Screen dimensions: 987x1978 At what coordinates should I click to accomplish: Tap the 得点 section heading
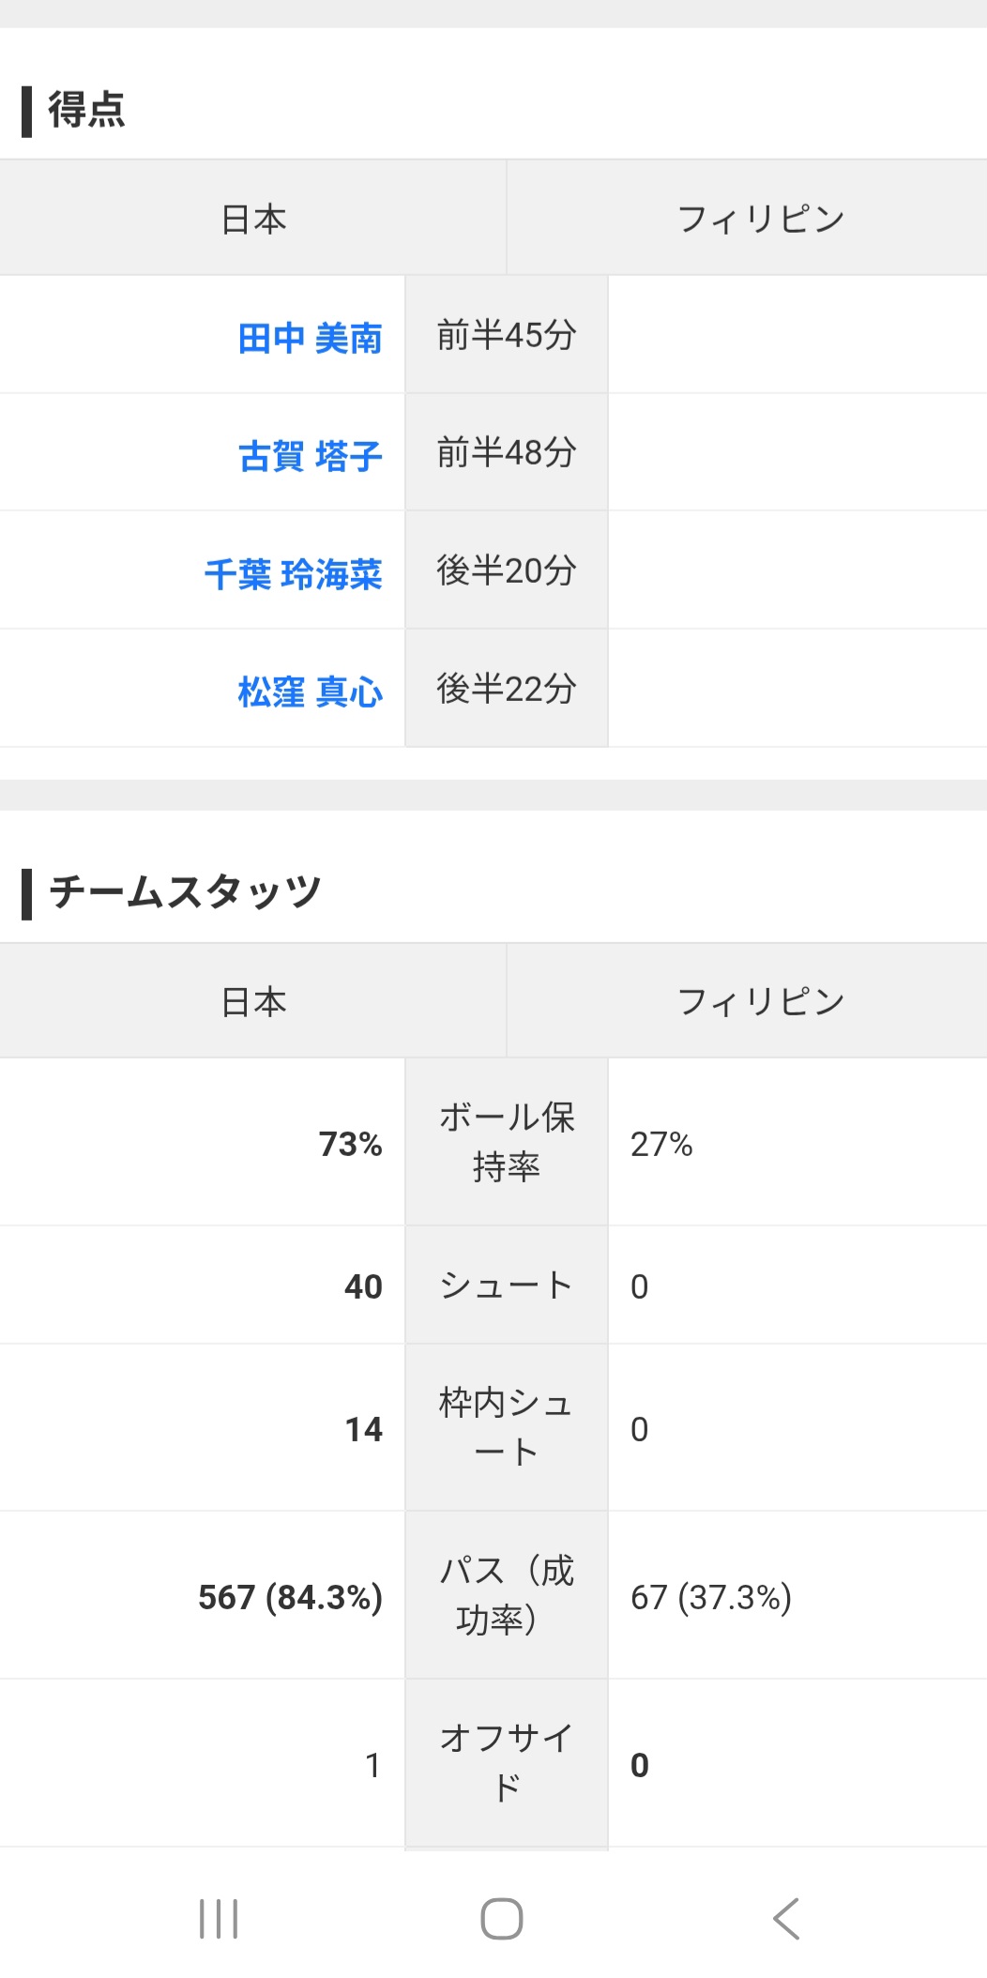pos(86,110)
